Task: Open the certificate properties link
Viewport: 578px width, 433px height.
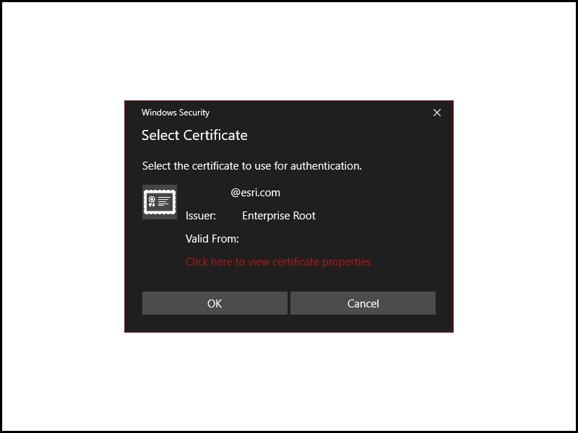Action: click(x=278, y=262)
